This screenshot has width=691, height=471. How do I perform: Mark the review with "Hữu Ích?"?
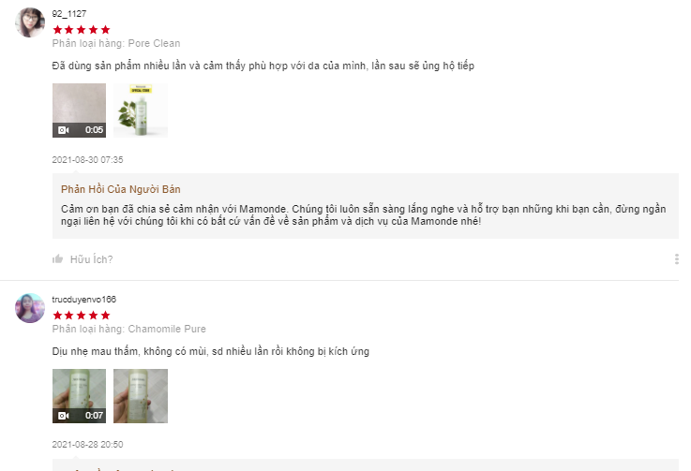(91, 259)
